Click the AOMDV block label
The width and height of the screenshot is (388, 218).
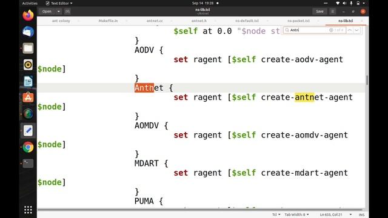pos(147,125)
